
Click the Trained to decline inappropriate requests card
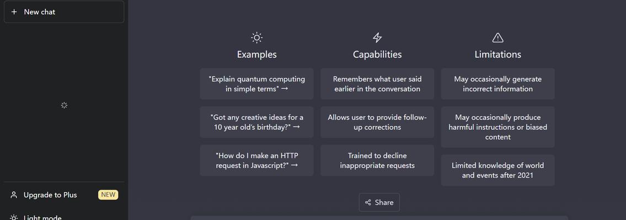click(377, 161)
